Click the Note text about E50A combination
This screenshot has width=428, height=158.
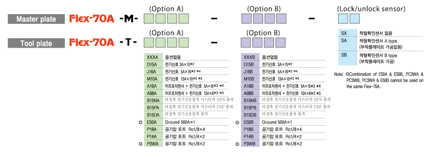click(379, 80)
